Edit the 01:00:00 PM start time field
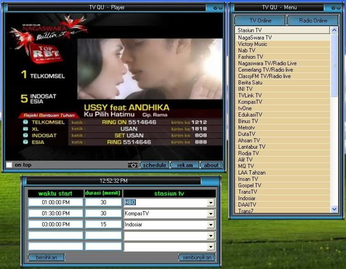The width and height of the screenshot is (346, 269). [56, 202]
